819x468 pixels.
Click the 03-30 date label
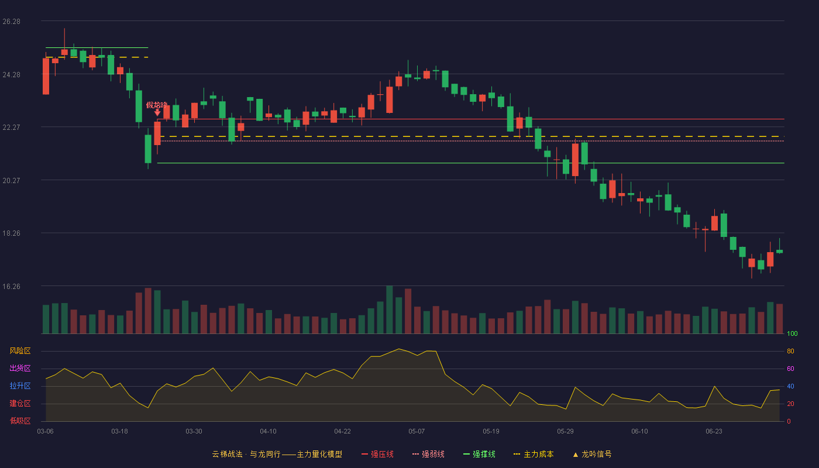[194, 431]
